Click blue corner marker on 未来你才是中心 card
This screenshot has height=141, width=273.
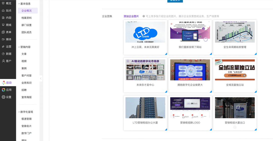pos(166,92)
